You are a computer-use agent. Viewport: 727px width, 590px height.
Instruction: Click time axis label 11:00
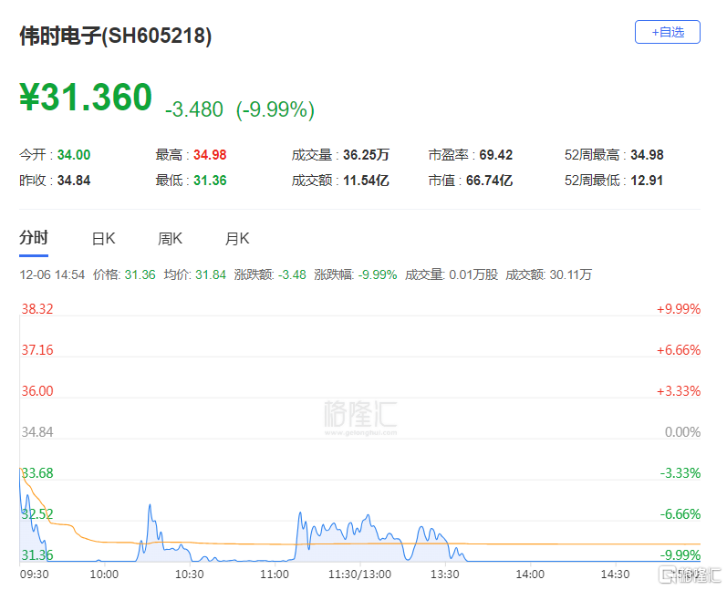point(275,574)
